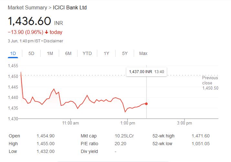The width and height of the screenshot is (231, 162).
Task: Switch to the 1M chart tab
Action: tap(50, 53)
